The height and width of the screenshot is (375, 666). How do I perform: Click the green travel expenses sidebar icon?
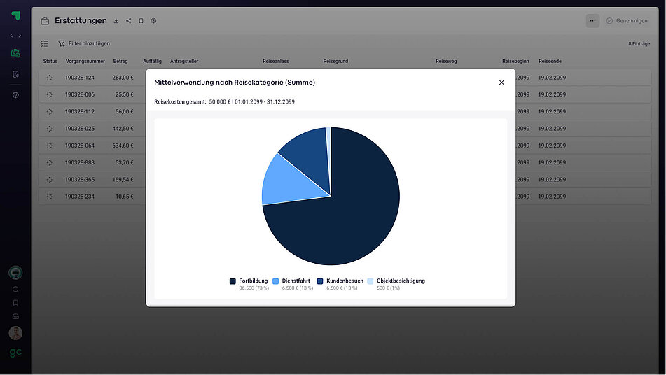click(15, 53)
